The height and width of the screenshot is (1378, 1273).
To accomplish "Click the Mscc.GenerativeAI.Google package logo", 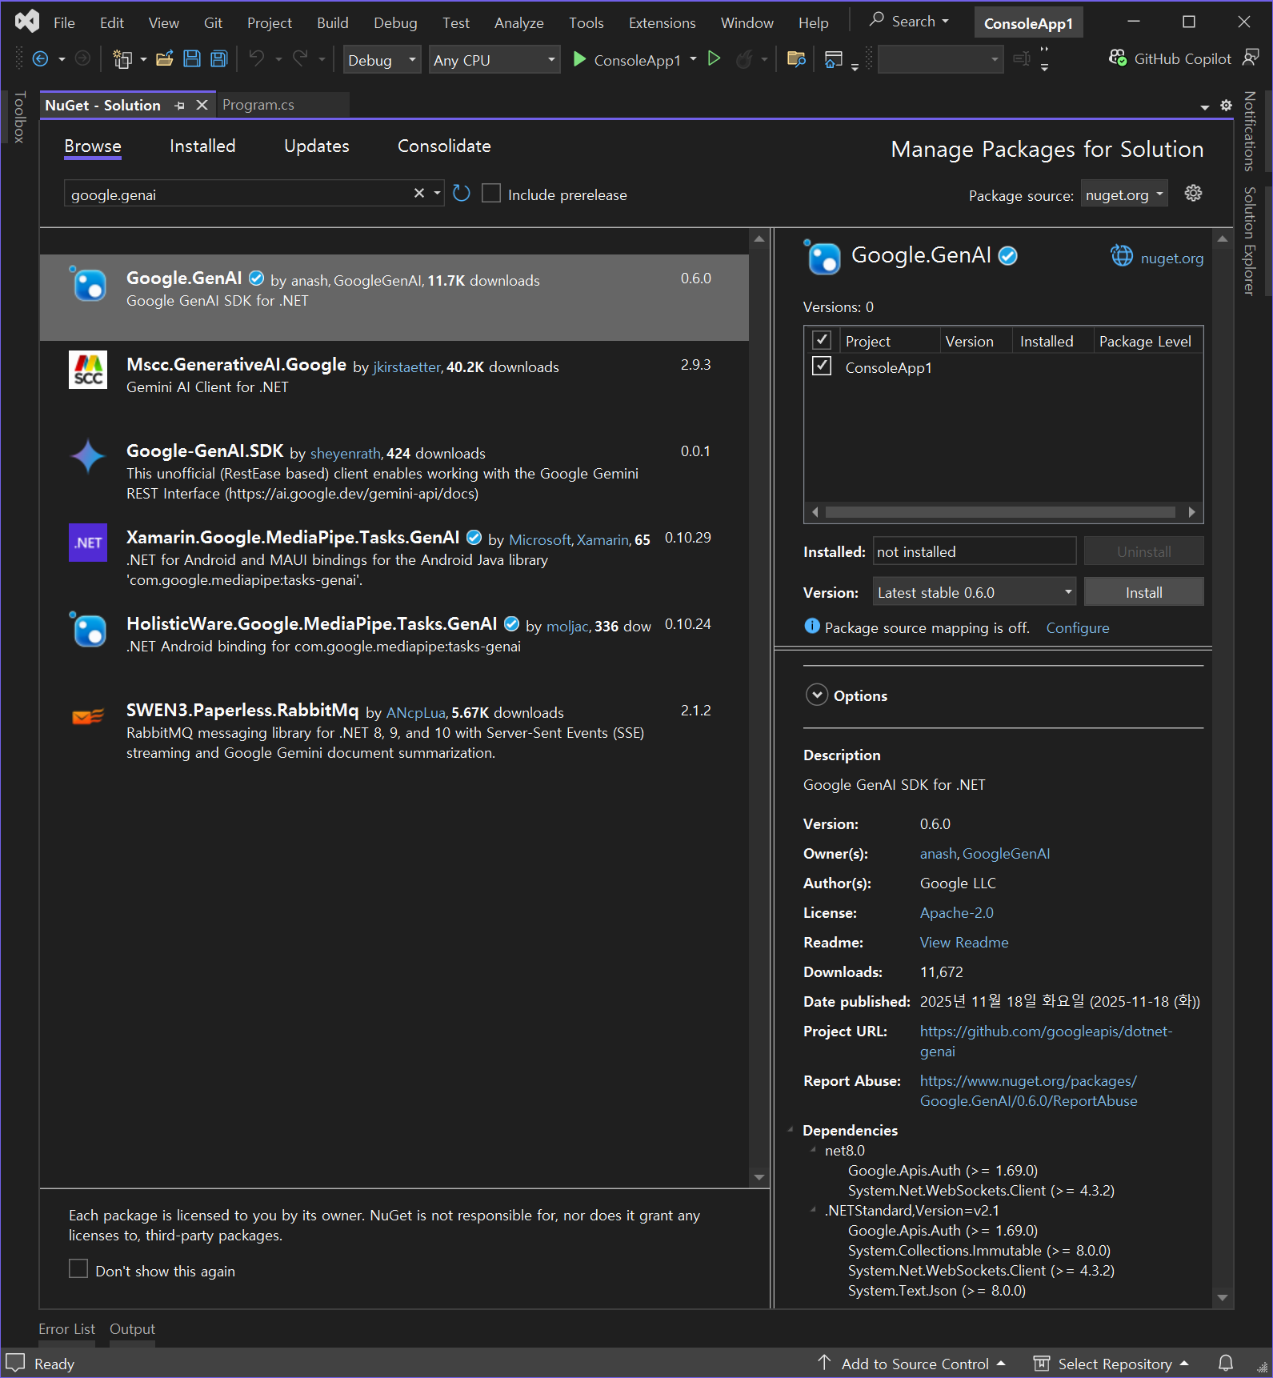I will 88,370.
